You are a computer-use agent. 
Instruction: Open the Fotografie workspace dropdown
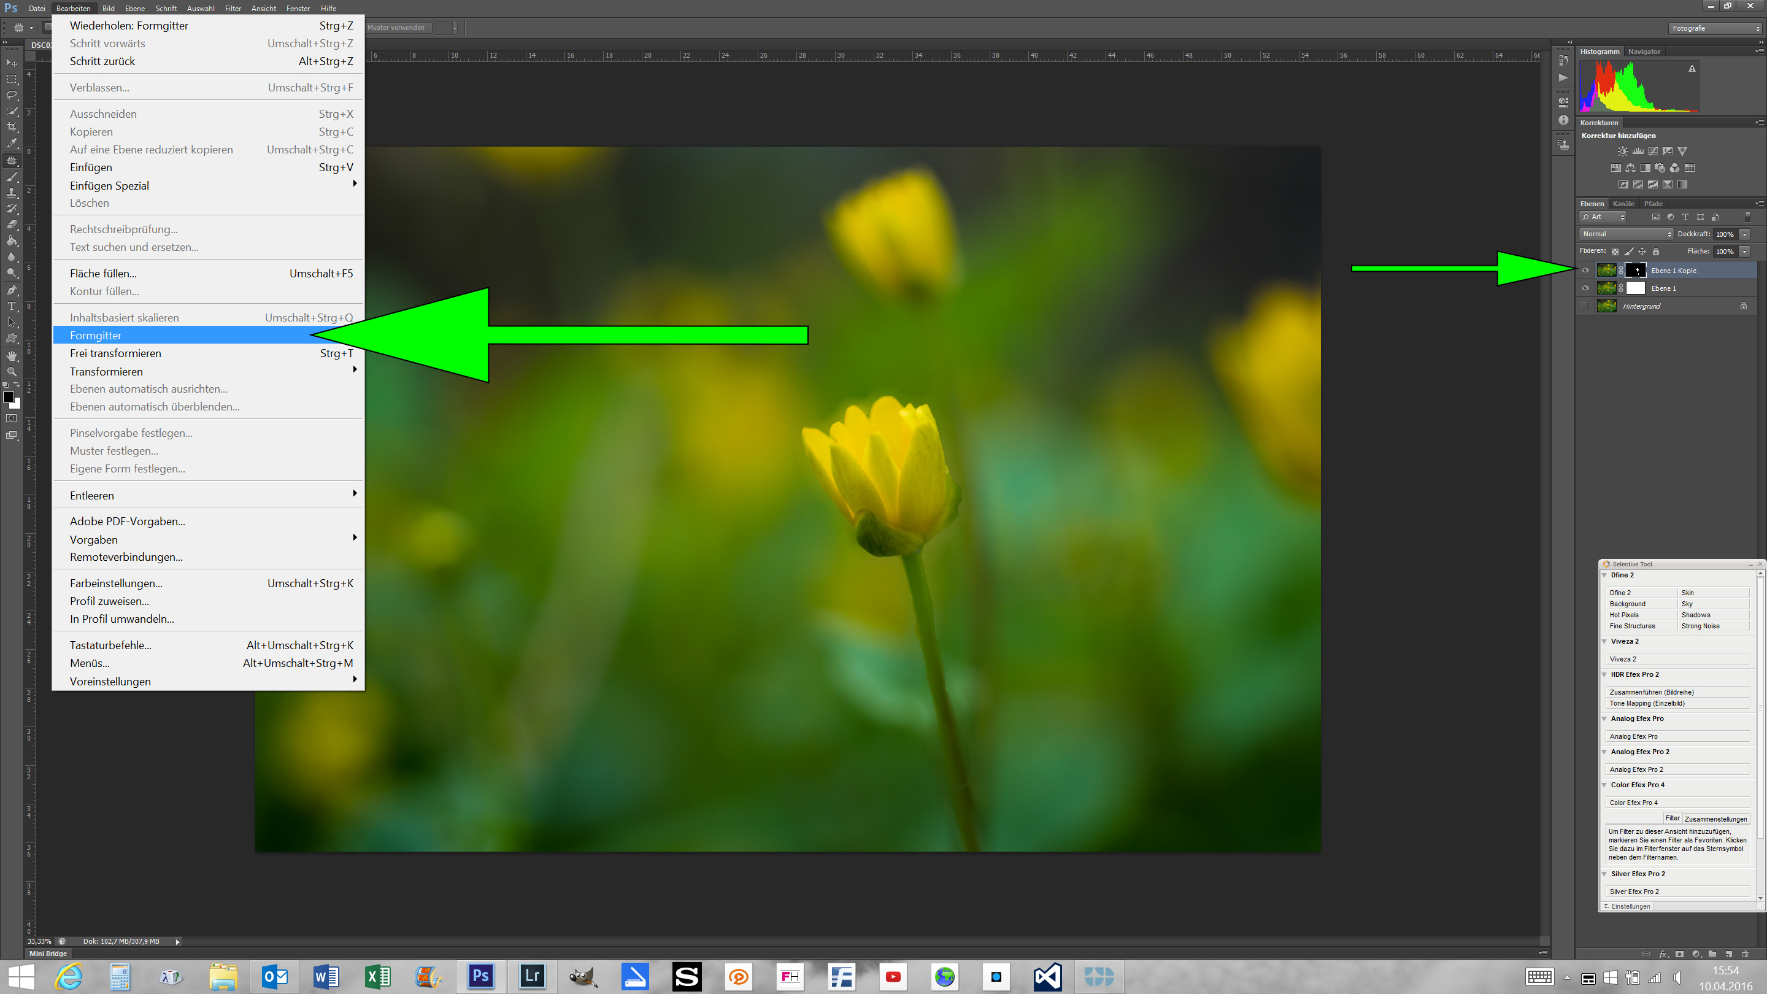coord(1715,28)
